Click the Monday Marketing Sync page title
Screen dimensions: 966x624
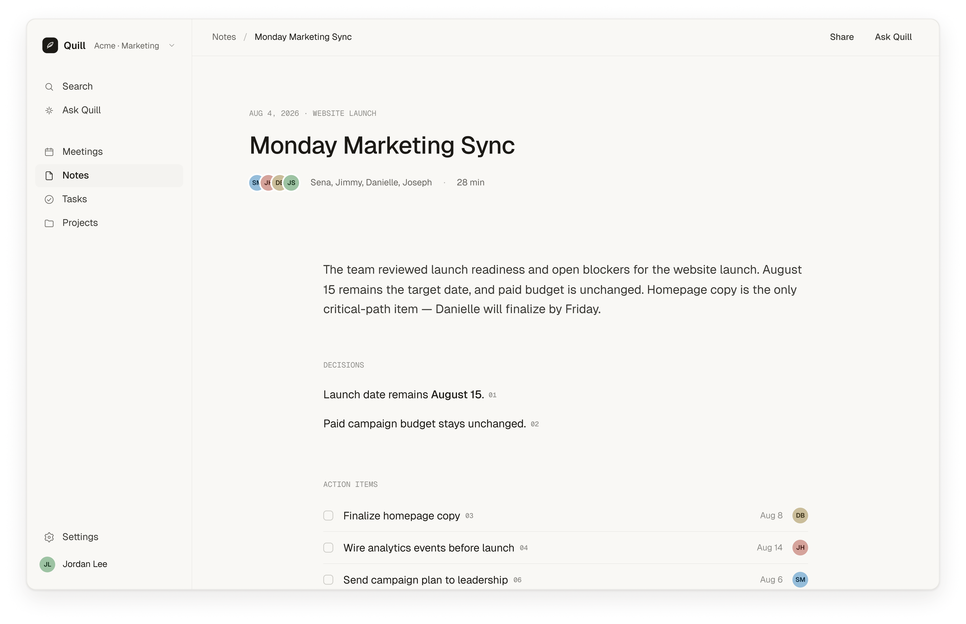pyautogui.click(x=382, y=145)
